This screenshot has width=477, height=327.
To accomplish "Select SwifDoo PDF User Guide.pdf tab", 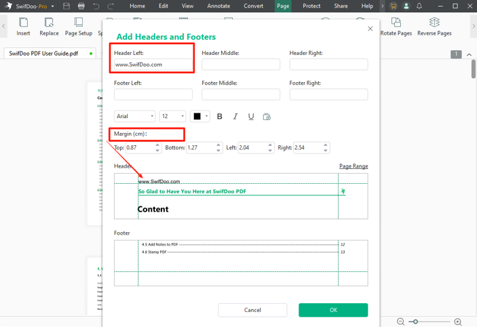I will (50, 54).
